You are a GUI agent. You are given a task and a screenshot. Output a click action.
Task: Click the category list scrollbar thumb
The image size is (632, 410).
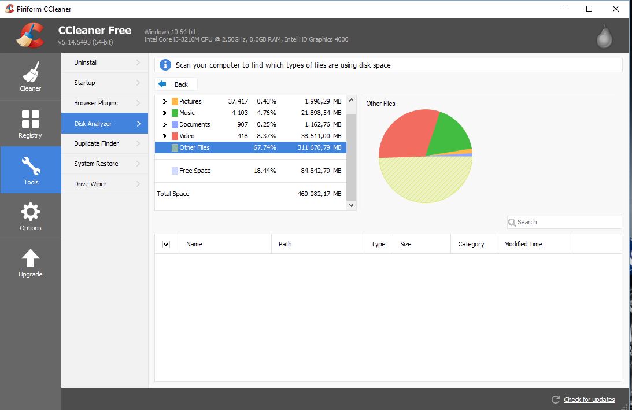351,157
